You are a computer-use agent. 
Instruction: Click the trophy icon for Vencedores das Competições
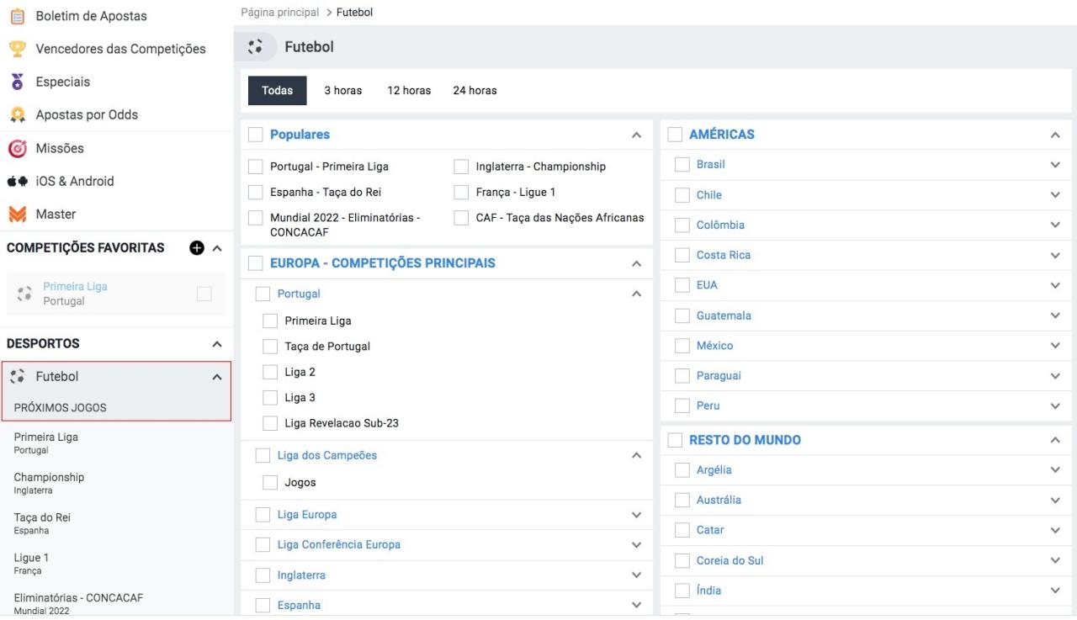(x=17, y=49)
